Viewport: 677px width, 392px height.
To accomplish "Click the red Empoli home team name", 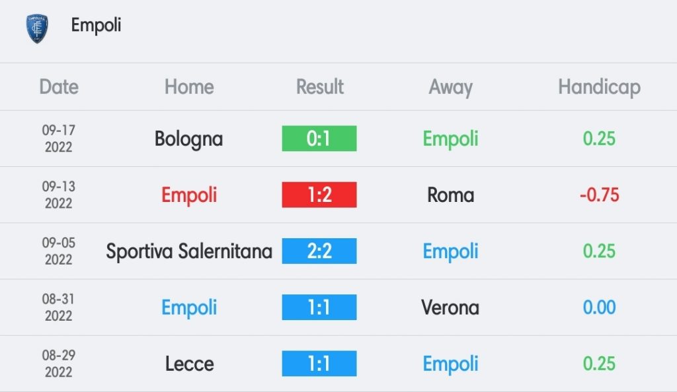I will [x=189, y=195].
